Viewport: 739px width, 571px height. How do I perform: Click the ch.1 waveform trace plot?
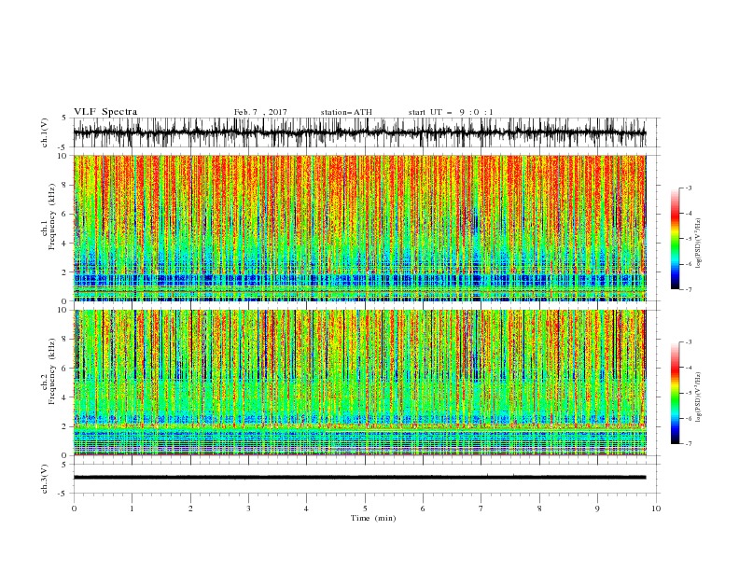click(359, 132)
